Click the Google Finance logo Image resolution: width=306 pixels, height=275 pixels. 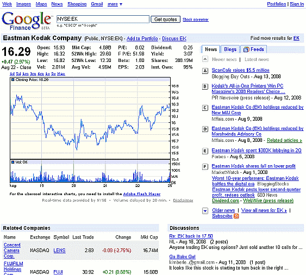tap(26, 21)
